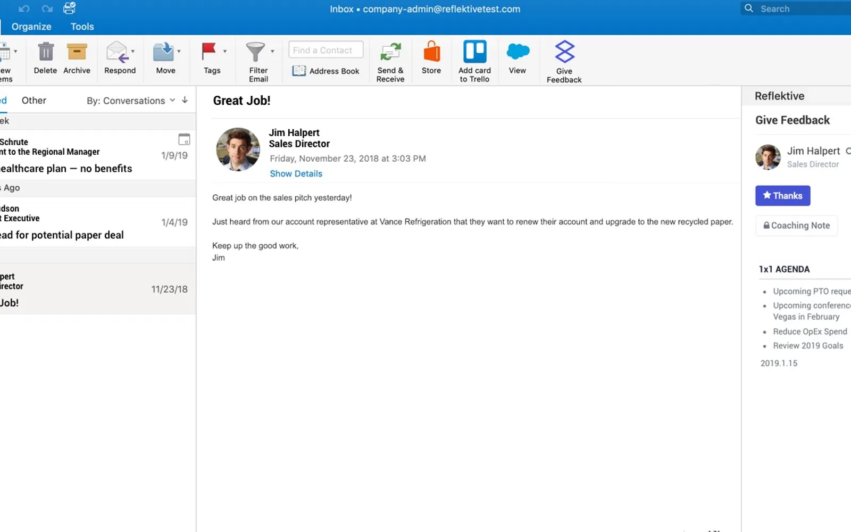Open the Store add-ins bag icon

point(431,52)
